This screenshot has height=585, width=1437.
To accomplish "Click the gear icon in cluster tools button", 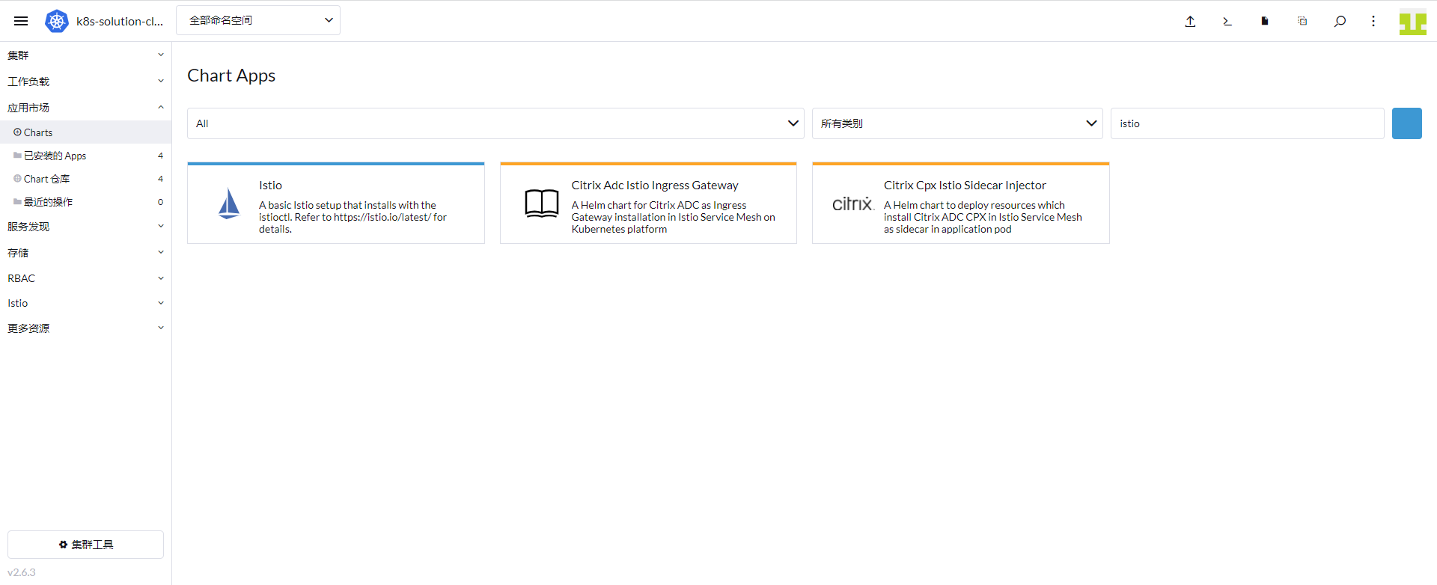I will tap(63, 545).
